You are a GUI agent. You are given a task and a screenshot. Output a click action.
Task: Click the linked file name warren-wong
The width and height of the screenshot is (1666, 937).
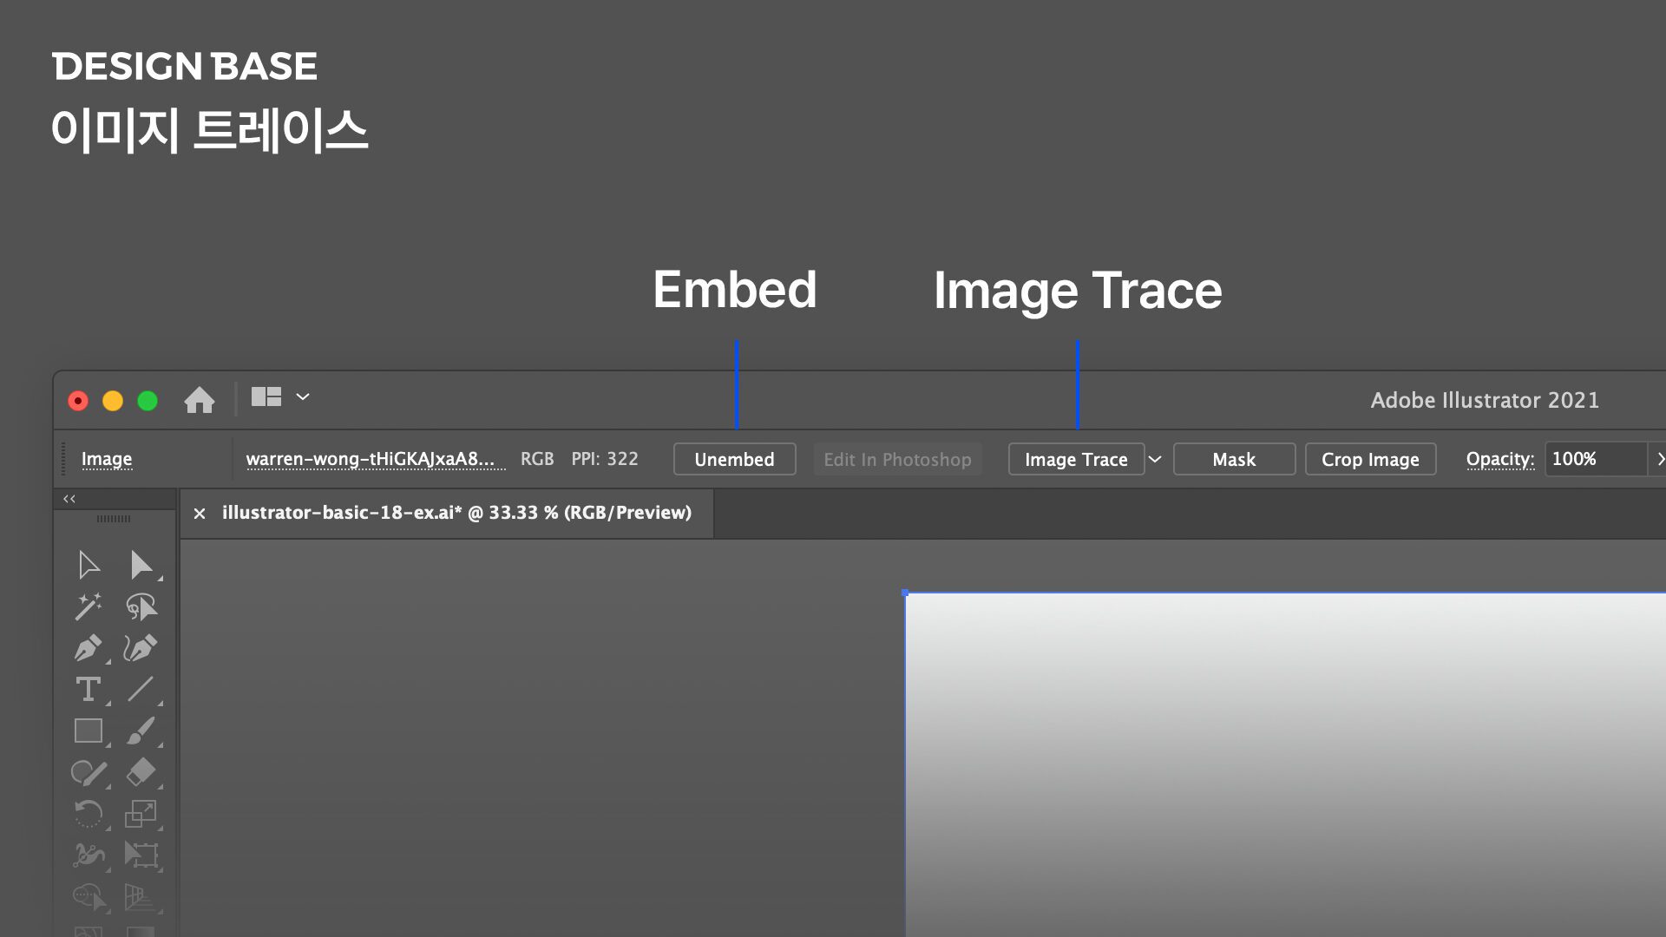375,459
